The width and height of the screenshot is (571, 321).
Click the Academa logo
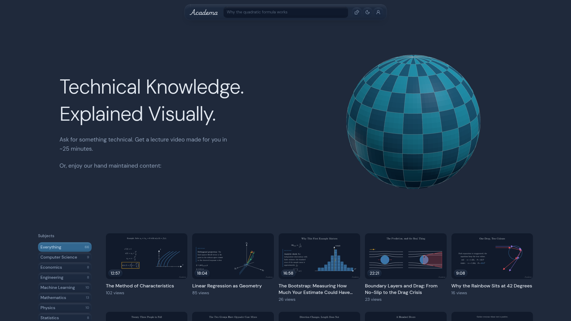click(x=204, y=12)
